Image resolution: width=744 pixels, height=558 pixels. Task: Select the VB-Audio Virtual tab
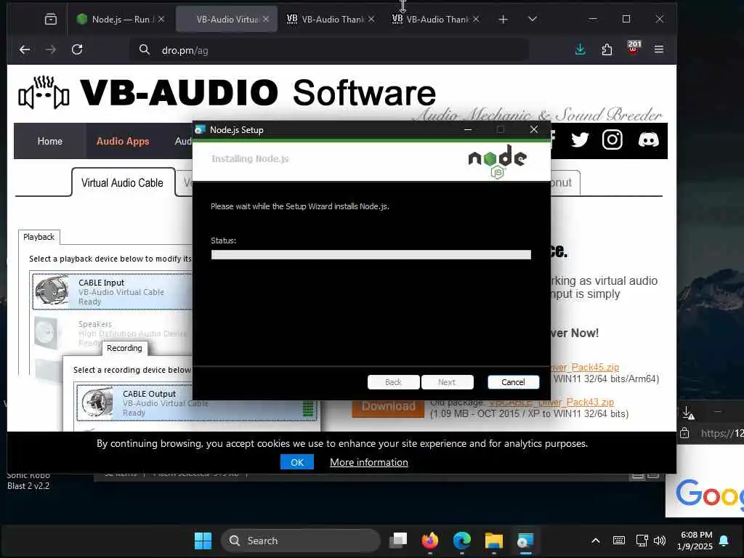click(x=227, y=19)
